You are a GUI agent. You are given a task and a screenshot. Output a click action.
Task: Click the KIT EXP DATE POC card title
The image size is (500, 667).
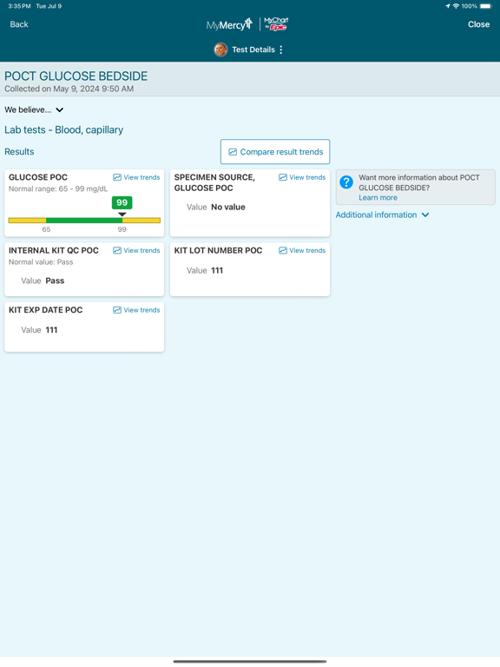[x=45, y=310]
